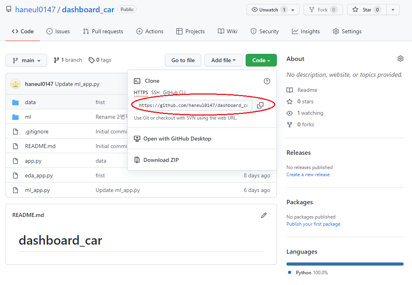The width and height of the screenshot is (412, 285).
Task: Select the GitHub CLI clone tab
Action: [x=174, y=93]
